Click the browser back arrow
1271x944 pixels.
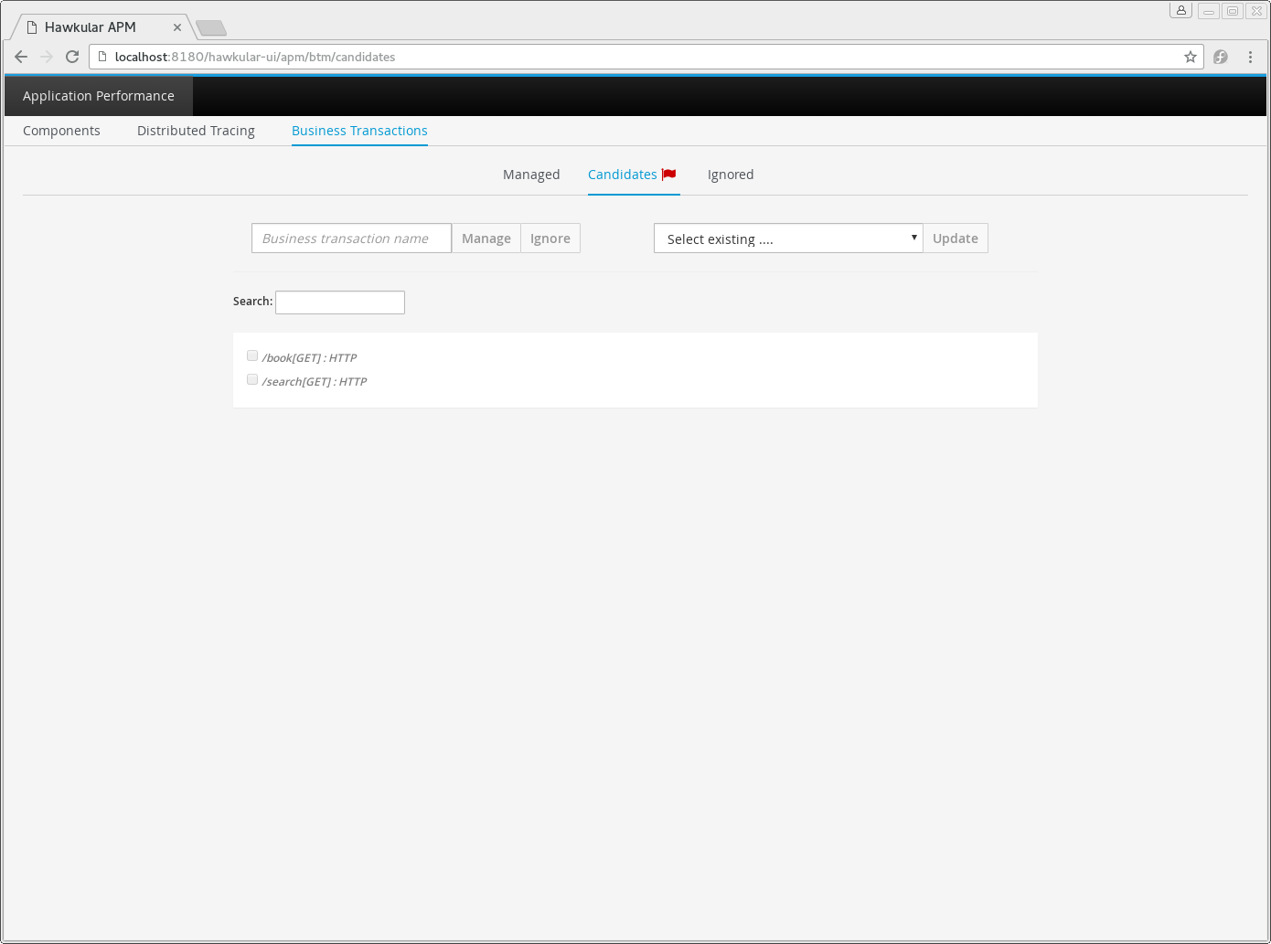click(x=21, y=57)
